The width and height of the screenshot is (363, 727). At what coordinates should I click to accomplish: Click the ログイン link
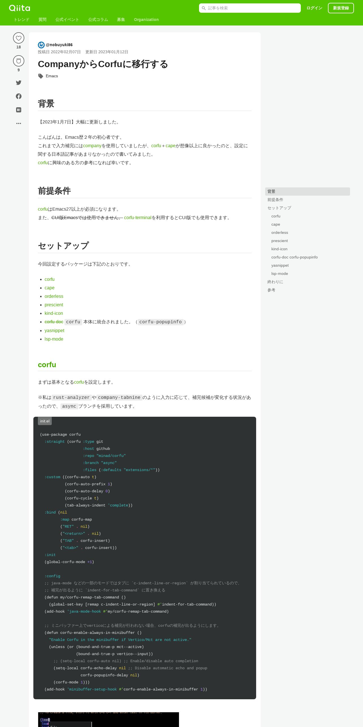314,8
